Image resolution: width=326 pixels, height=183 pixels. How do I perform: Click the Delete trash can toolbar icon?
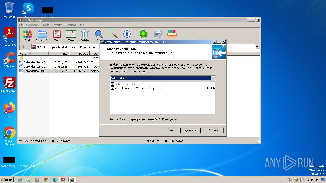tap(85, 35)
